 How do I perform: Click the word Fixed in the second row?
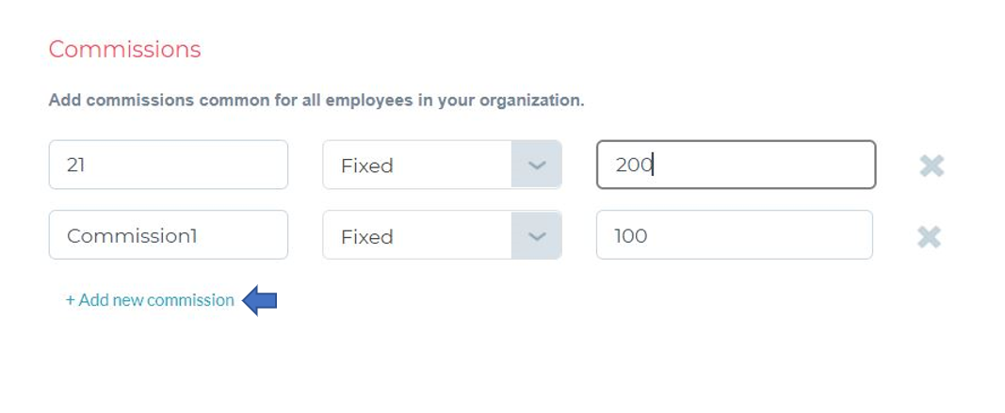(x=367, y=237)
